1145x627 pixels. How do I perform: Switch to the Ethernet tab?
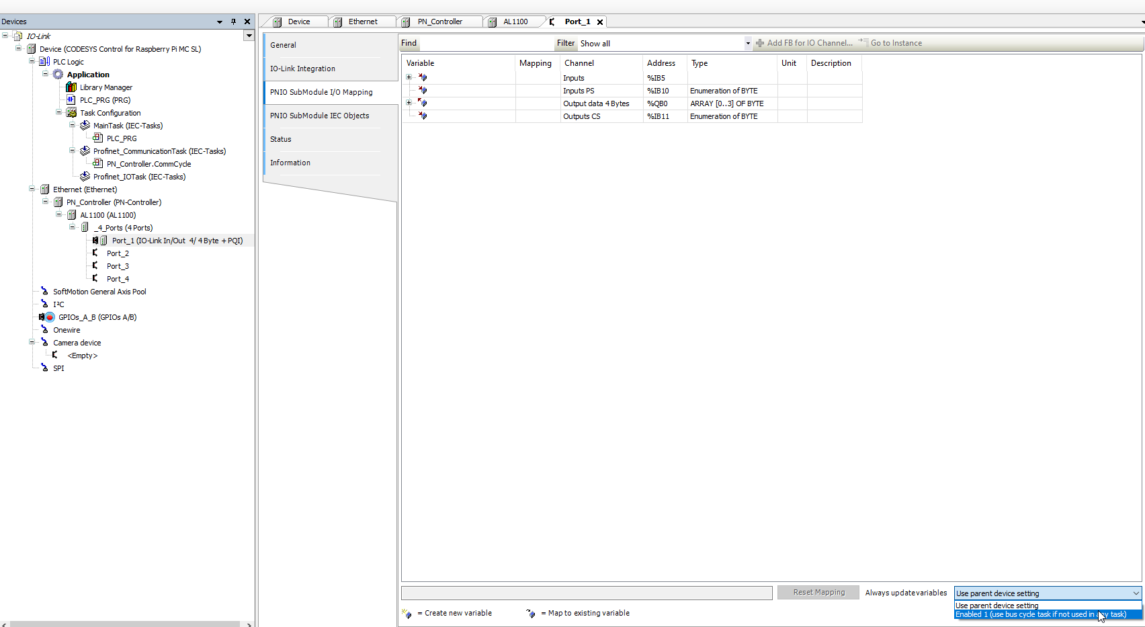coord(363,21)
